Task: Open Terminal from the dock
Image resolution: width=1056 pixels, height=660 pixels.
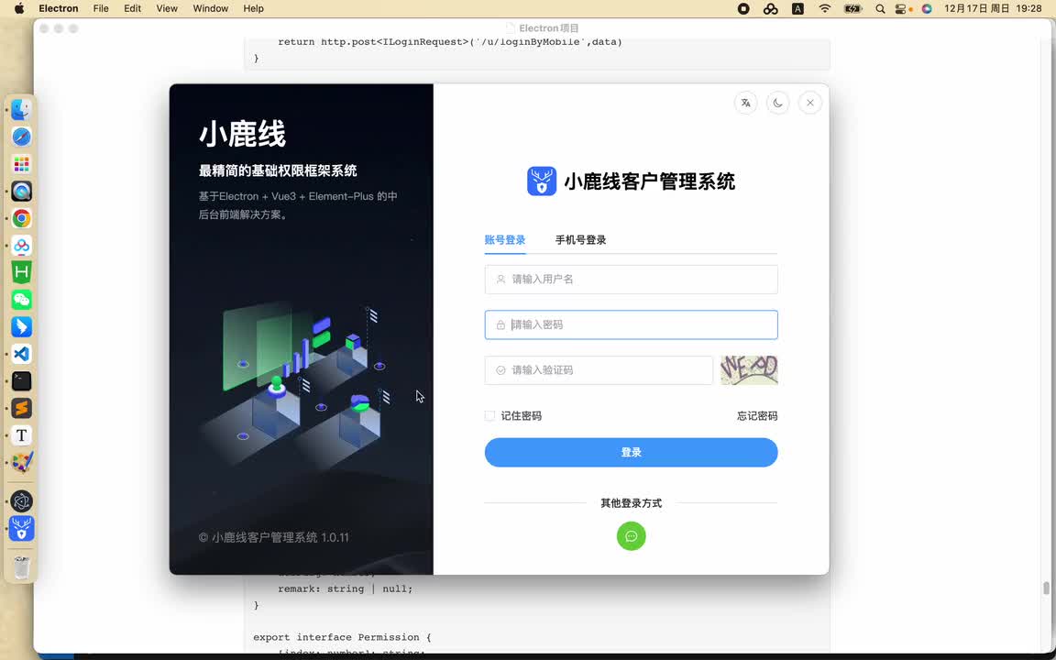Action: click(x=22, y=381)
